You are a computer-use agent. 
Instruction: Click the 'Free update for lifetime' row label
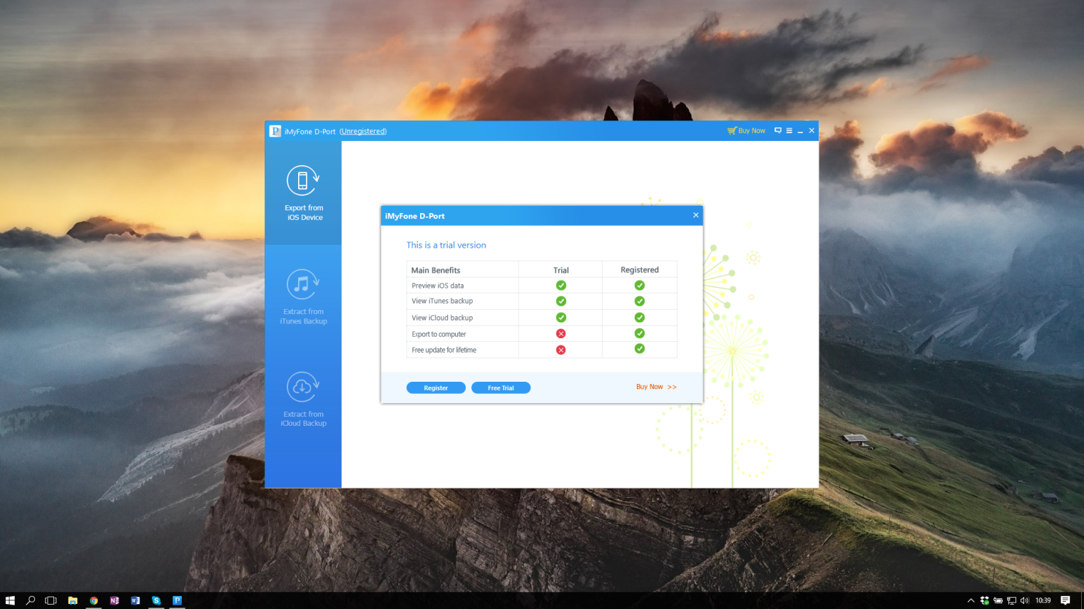[444, 350]
